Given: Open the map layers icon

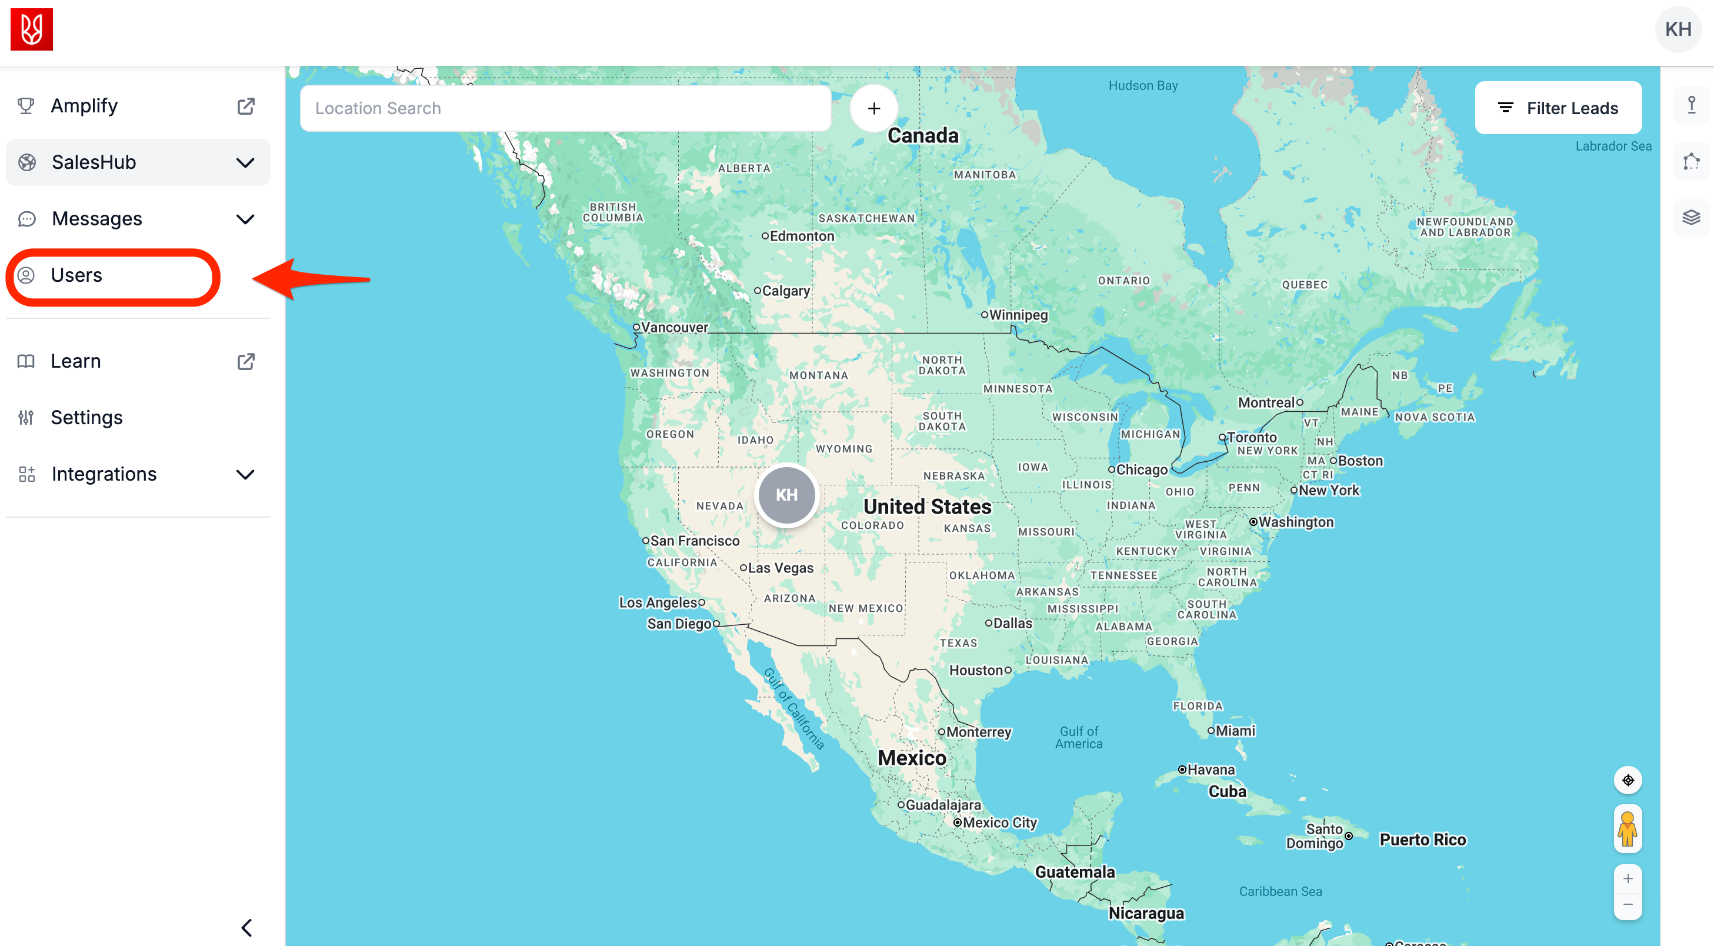Looking at the screenshot, I should pyautogui.click(x=1690, y=218).
